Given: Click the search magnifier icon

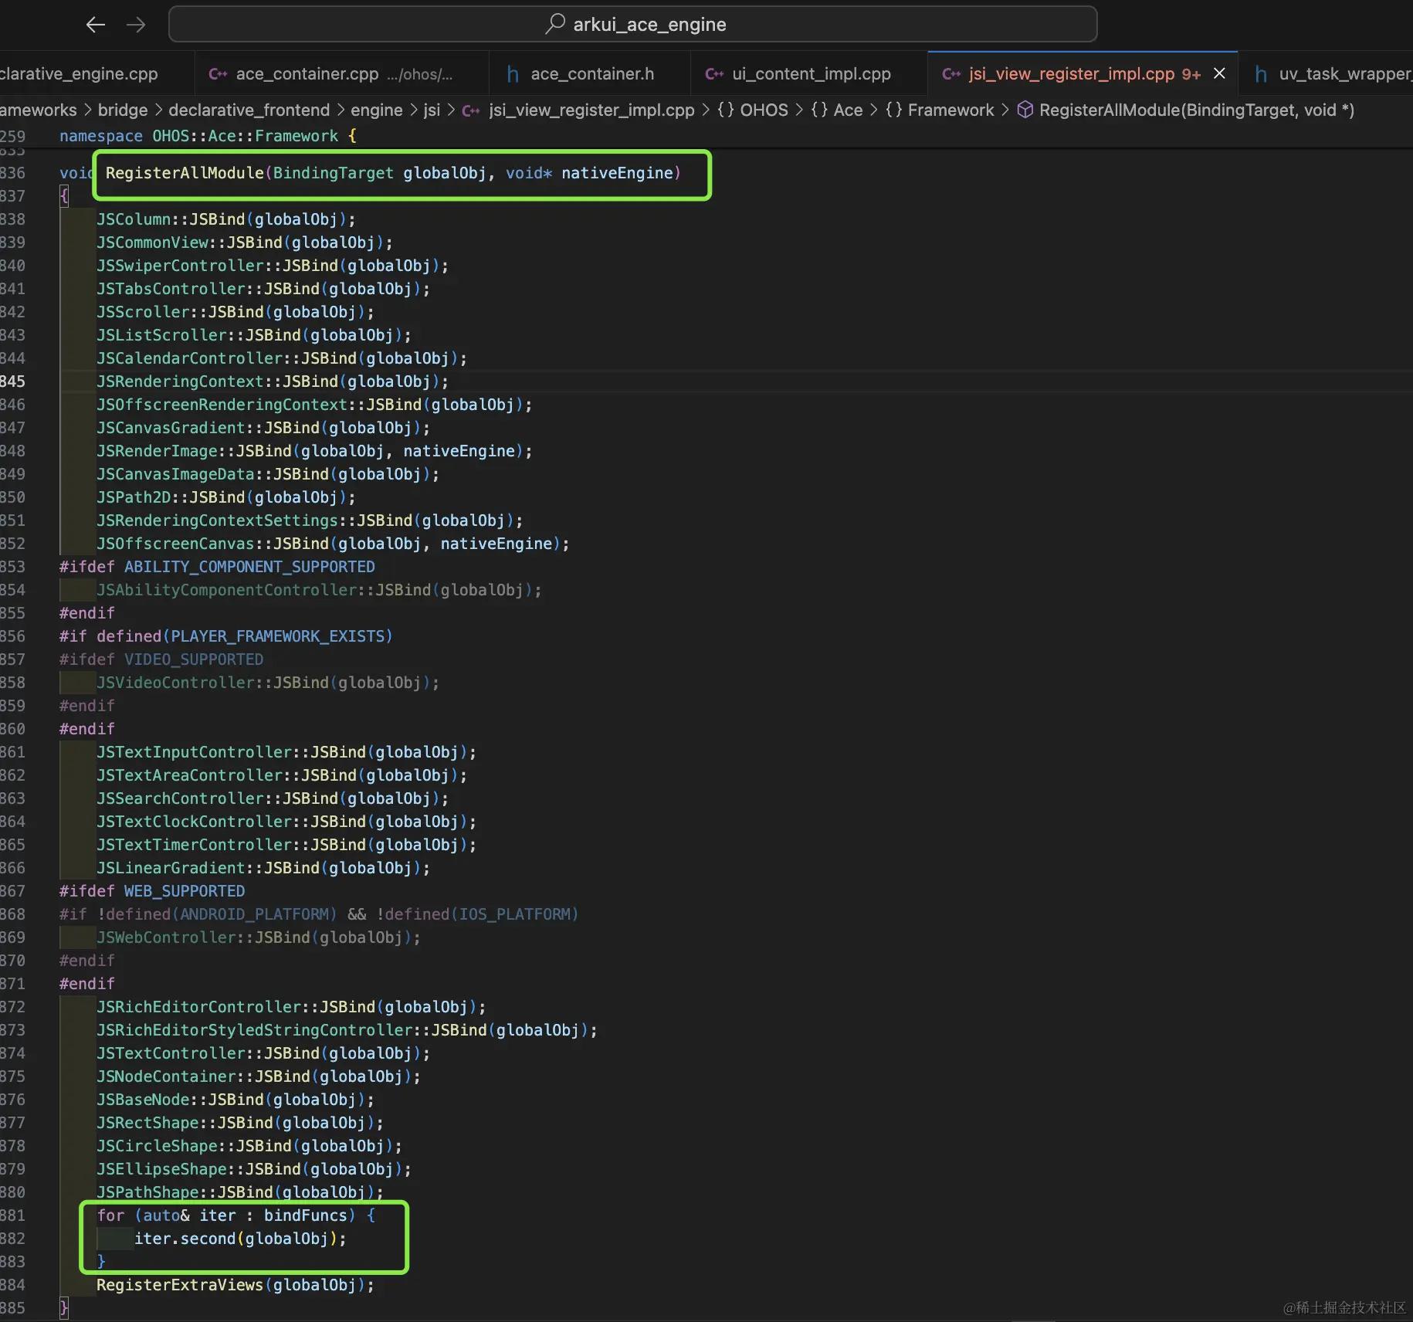Looking at the screenshot, I should click(x=554, y=24).
